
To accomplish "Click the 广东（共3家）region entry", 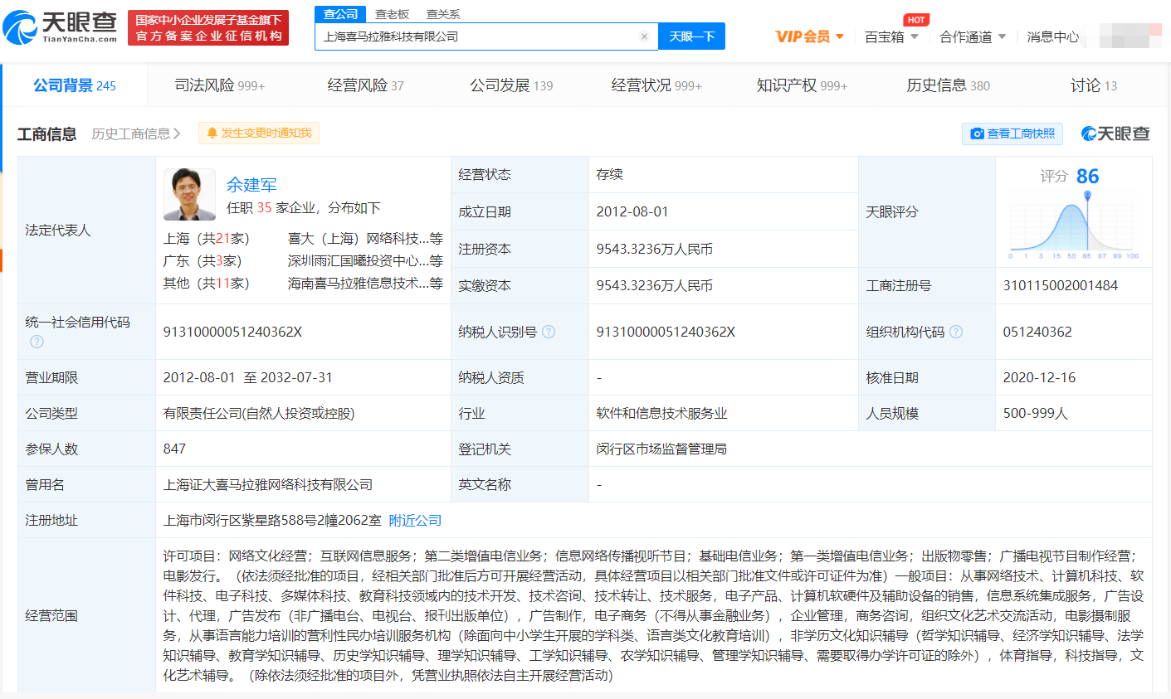I will pos(202,261).
